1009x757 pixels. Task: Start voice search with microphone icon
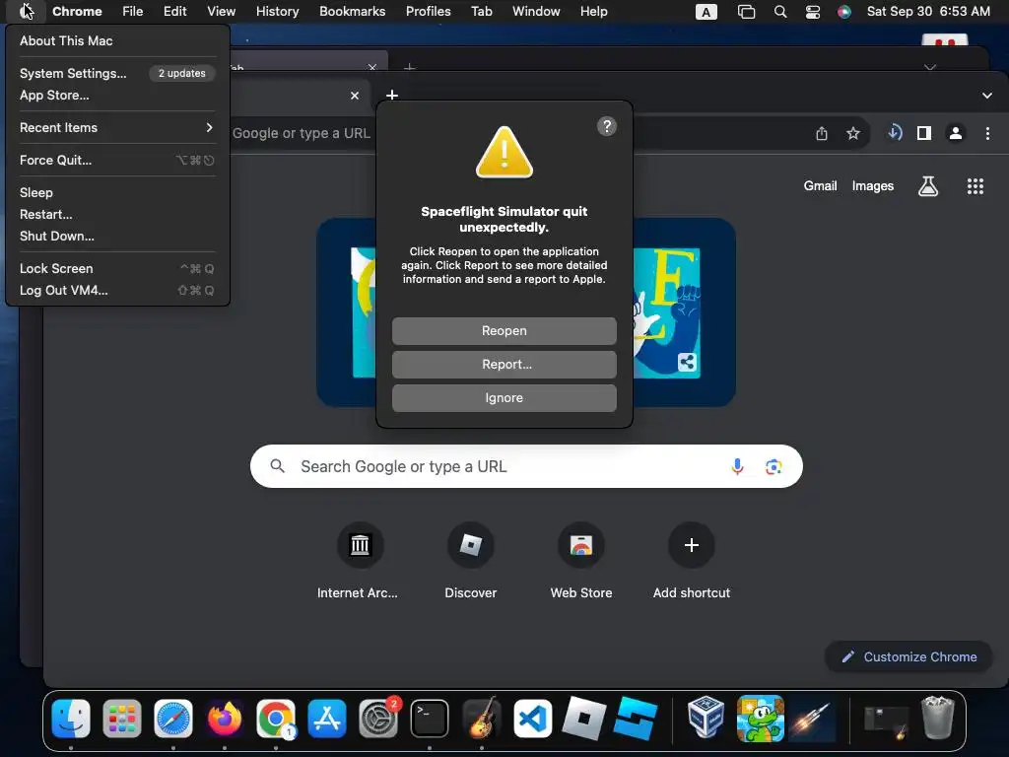click(x=737, y=466)
